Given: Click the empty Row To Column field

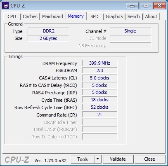Looking at the screenshot, I should [x=99, y=137].
